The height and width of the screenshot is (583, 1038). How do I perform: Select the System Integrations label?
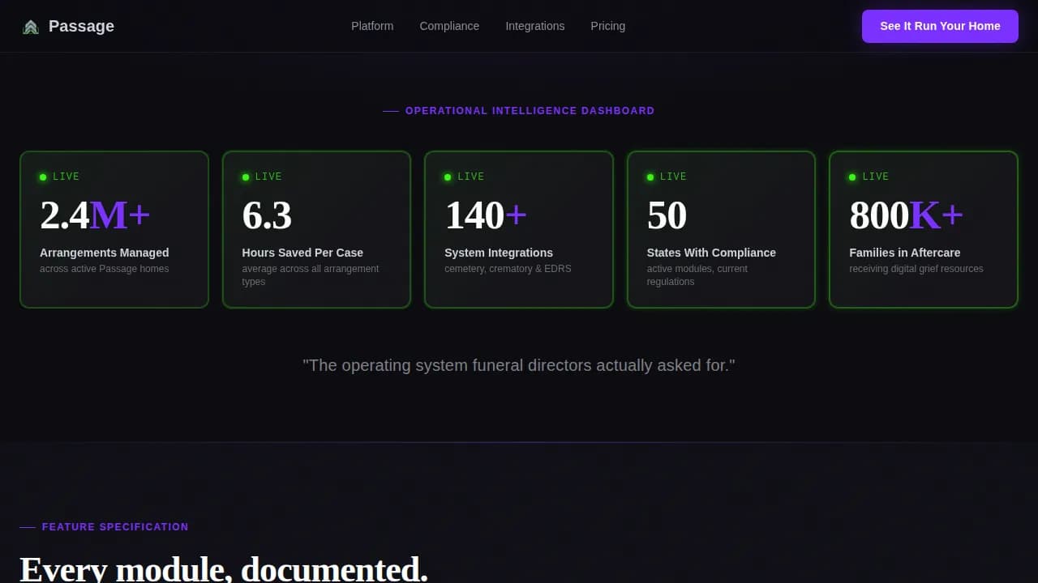point(499,253)
